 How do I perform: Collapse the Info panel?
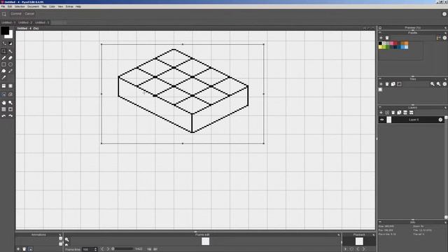(x=380, y=222)
